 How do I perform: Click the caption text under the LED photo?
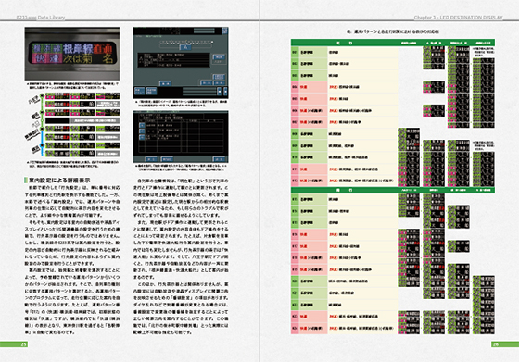tap(72, 86)
